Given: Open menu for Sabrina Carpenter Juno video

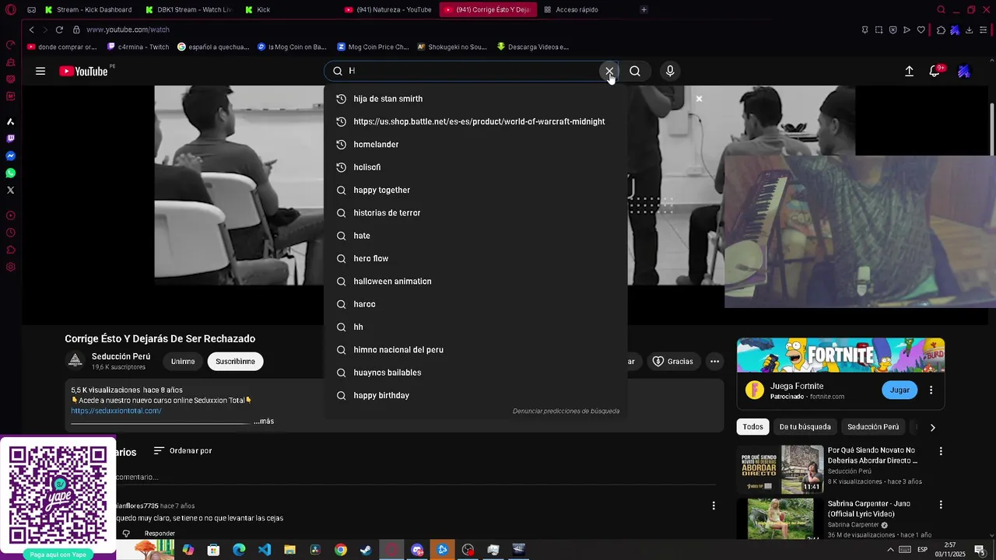Looking at the screenshot, I should [941, 505].
